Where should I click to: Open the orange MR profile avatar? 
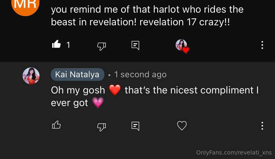pos(25,5)
